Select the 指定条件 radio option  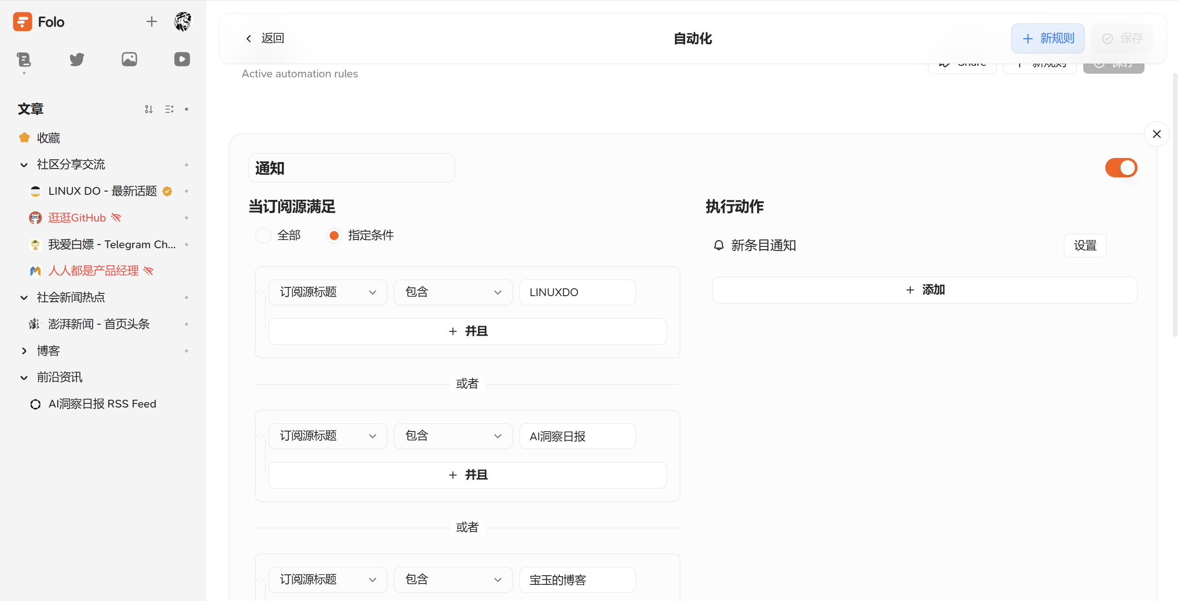point(334,235)
